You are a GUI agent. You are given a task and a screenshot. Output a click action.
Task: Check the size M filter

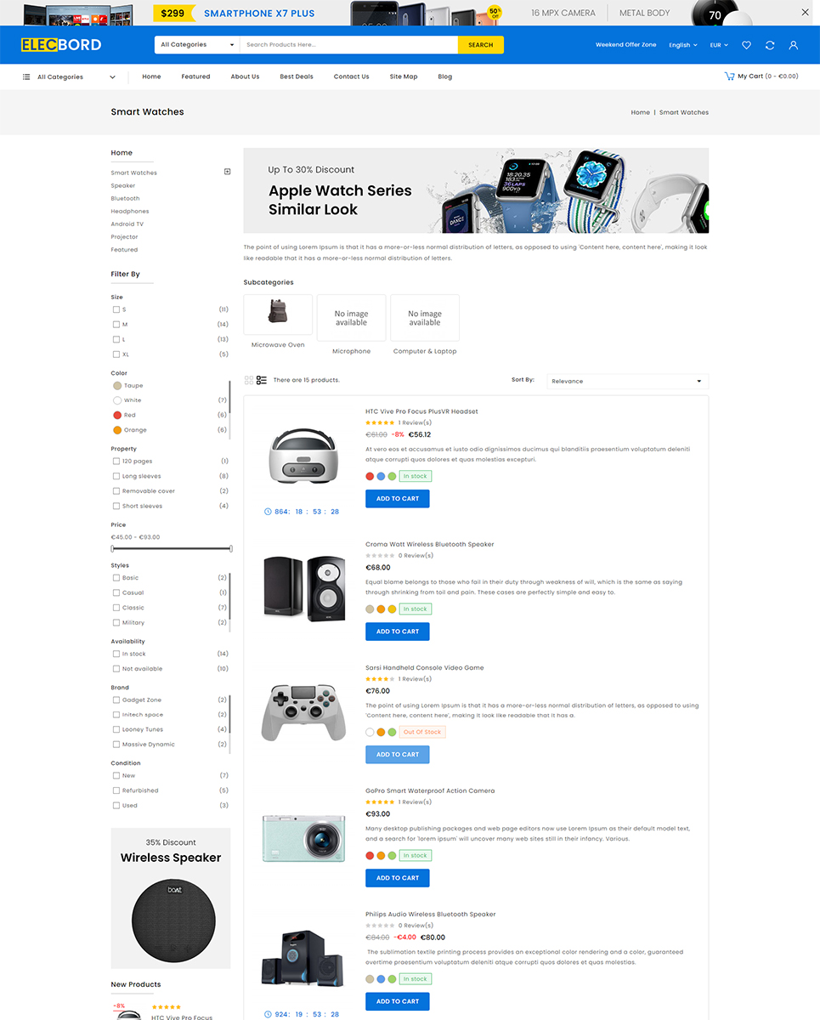pyautogui.click(x=116, y=324)
